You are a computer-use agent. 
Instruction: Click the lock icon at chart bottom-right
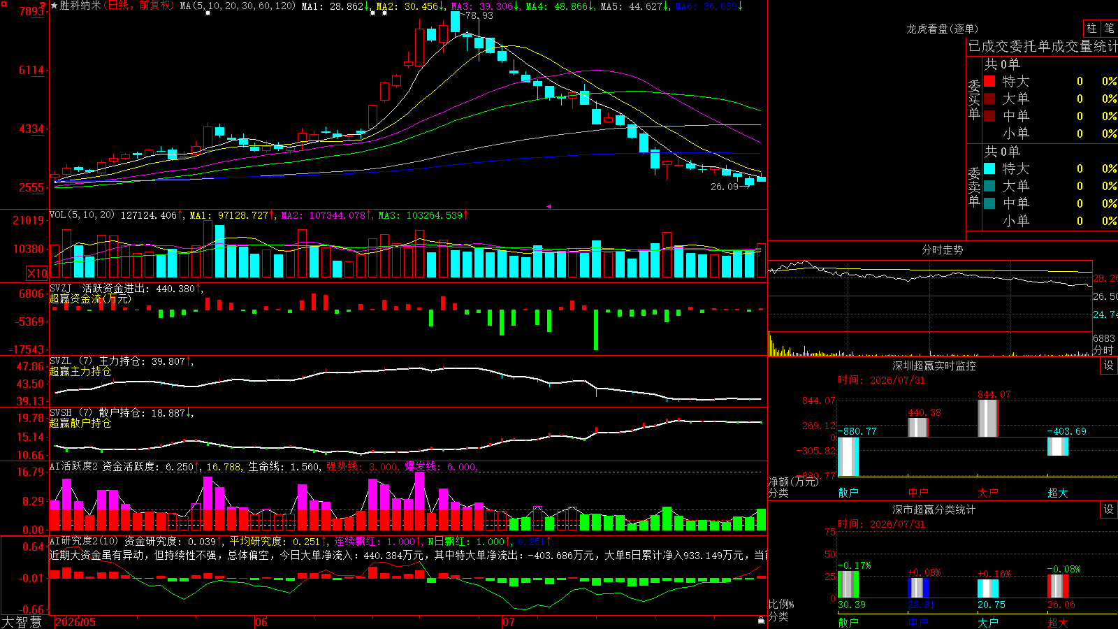762,620
